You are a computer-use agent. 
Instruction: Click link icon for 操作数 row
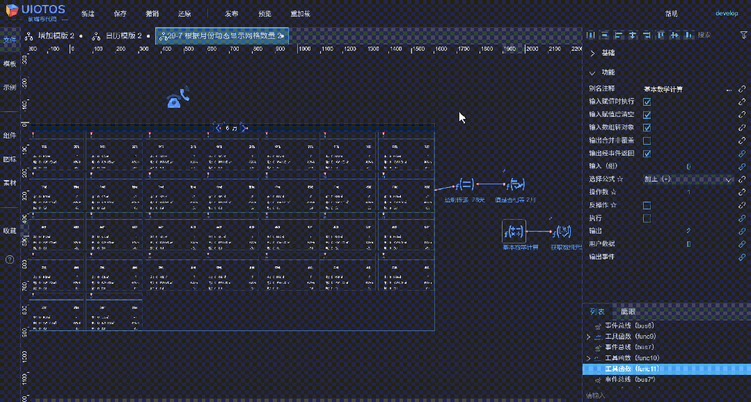point(742,193)
